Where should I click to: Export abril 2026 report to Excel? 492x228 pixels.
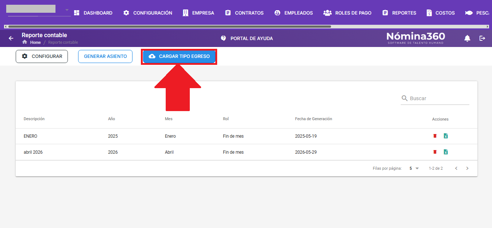pyautogui.click(x=446, y=152)
